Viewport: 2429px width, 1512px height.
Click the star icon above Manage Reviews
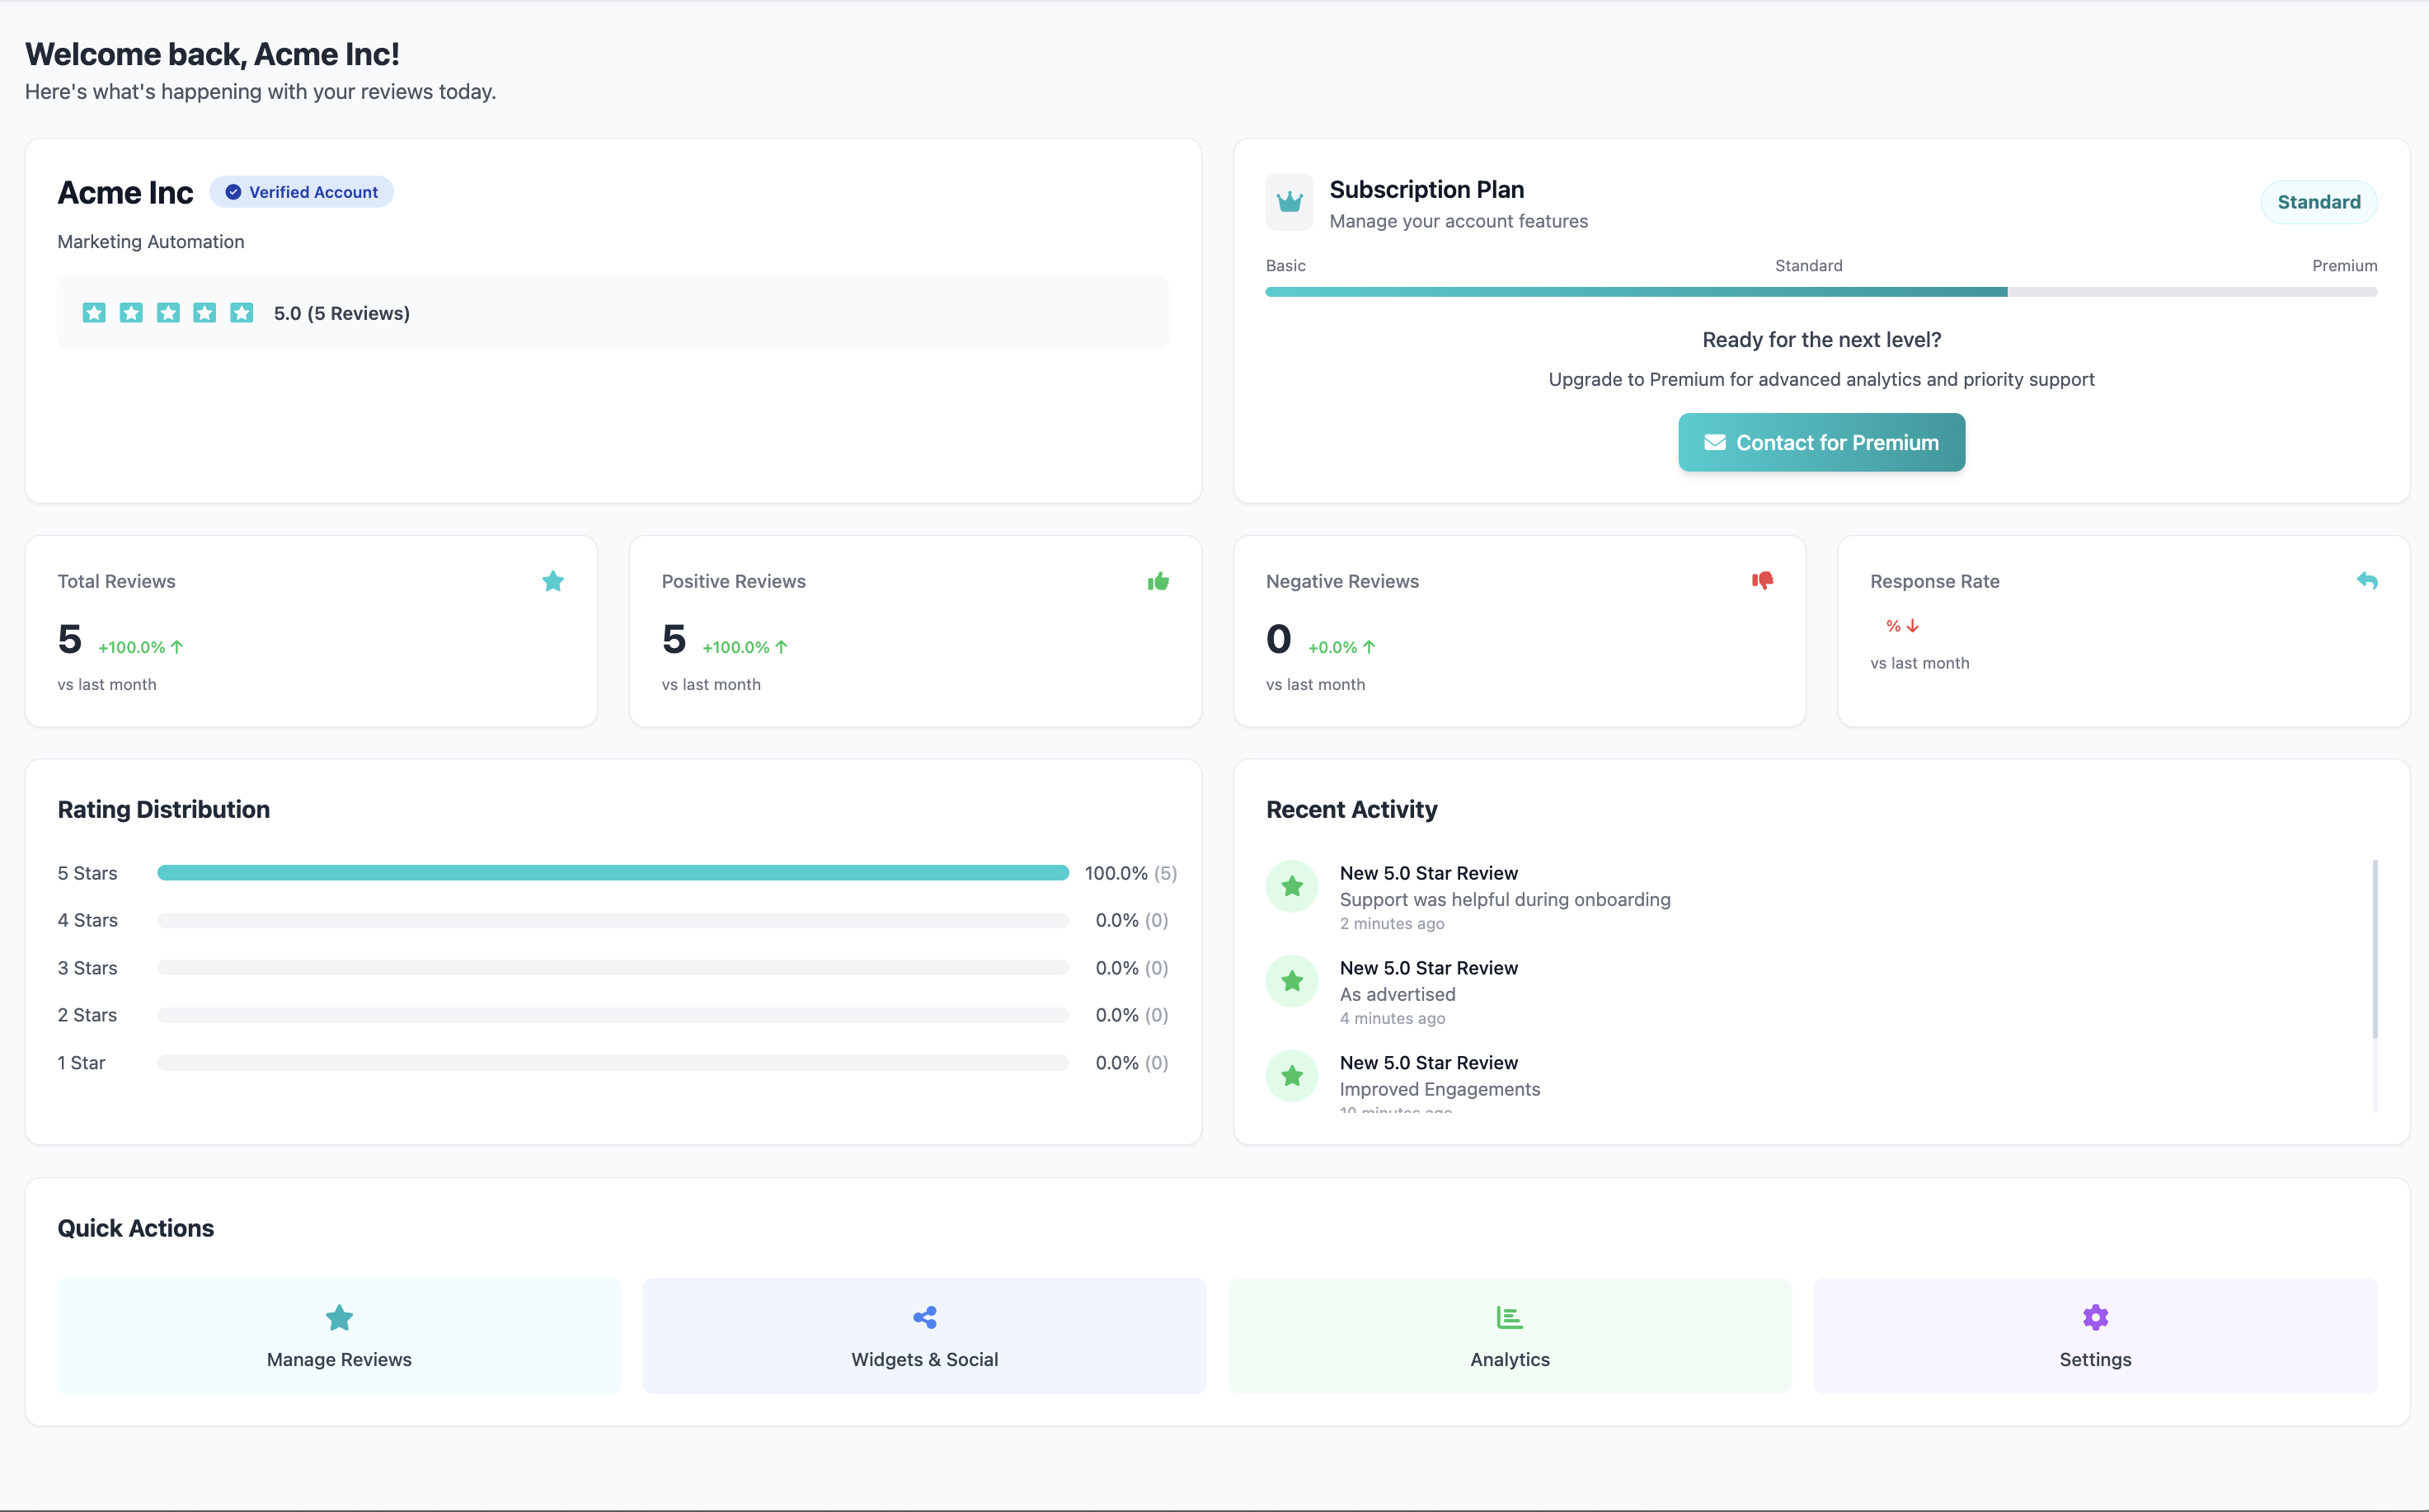[339, 1317]
